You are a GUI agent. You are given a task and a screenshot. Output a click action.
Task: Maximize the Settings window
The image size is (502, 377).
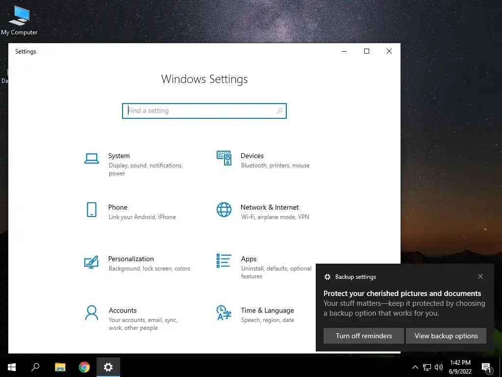[367, 51]
